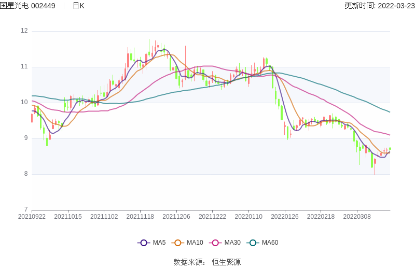
Task: Click the 20210922 date on x-axis
Action: (32, 217)
